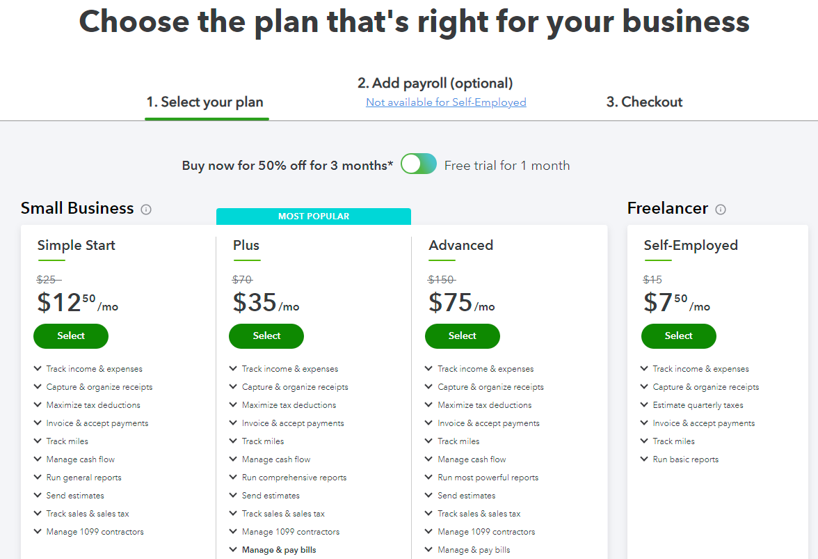Choose the Advanced plan Select button

(x=463, y=336)
